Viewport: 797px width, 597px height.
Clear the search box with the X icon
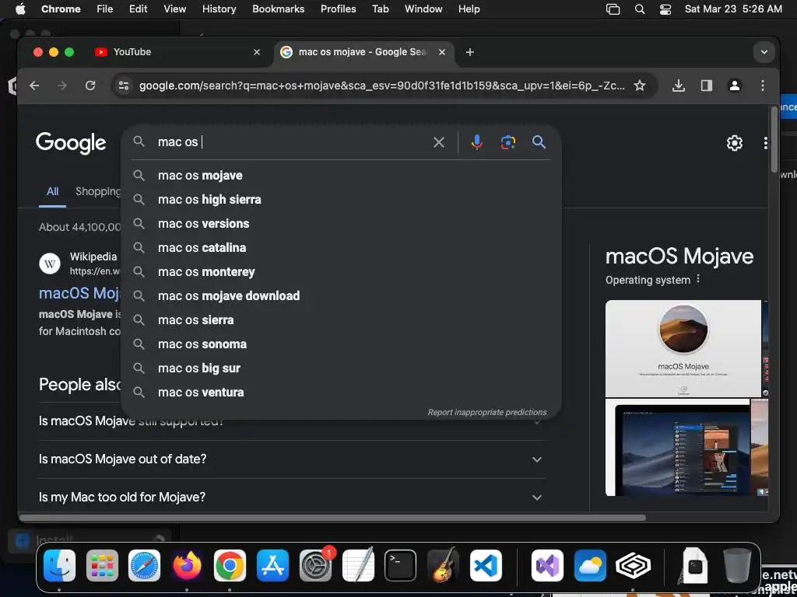pos(439,143)
